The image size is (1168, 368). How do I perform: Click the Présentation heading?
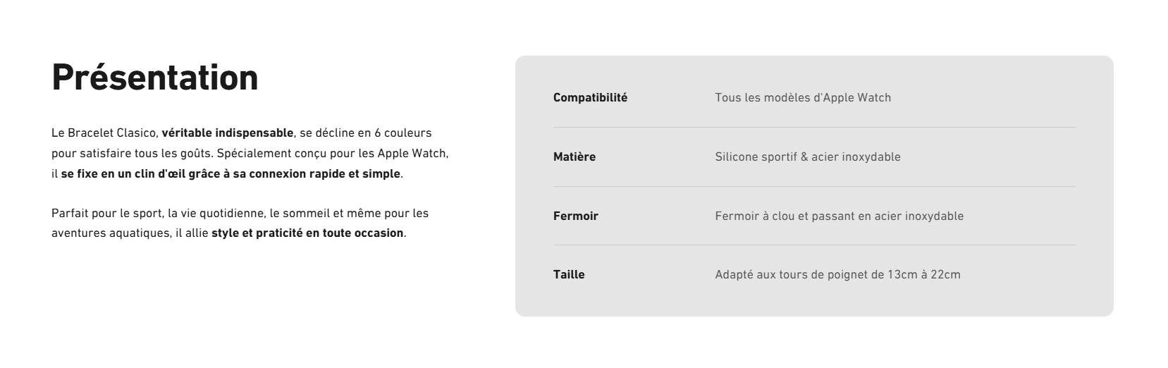(x=155, y=77)
